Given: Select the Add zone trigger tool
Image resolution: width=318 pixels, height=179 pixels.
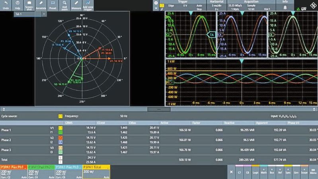Looking at the screenshot, I should click(88, 5).
